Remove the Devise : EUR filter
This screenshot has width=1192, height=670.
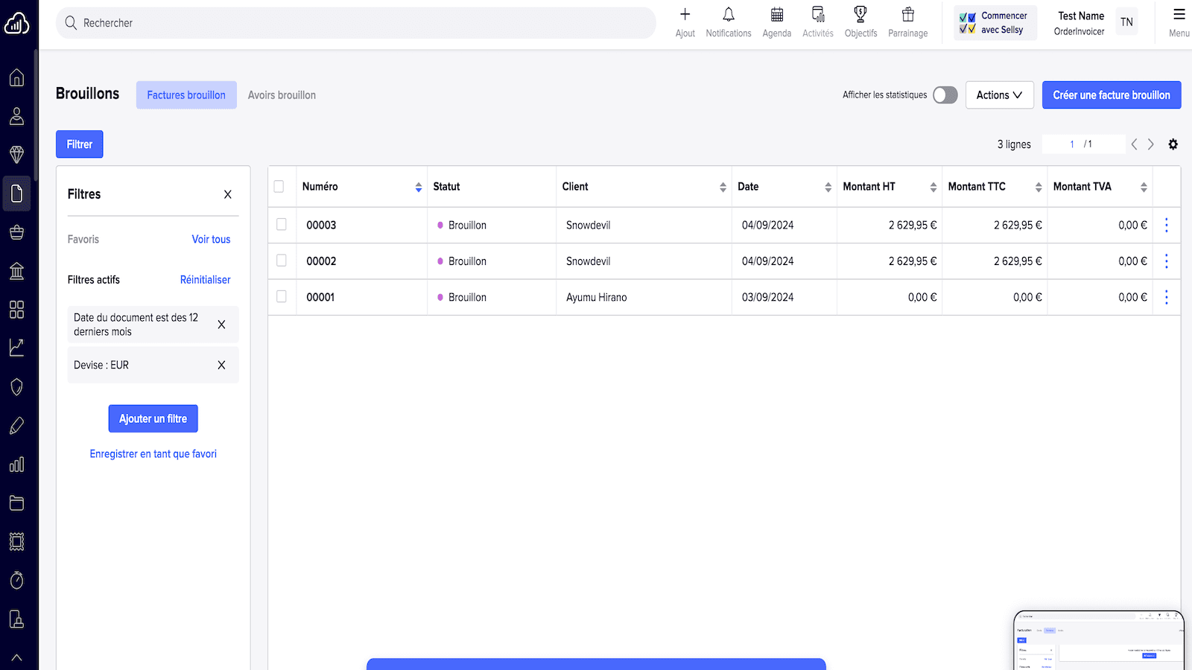pyautogui.click(x=221, y=365)
